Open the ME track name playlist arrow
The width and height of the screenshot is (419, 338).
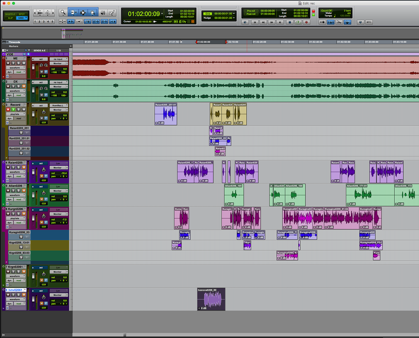click(x=25, y=58)
